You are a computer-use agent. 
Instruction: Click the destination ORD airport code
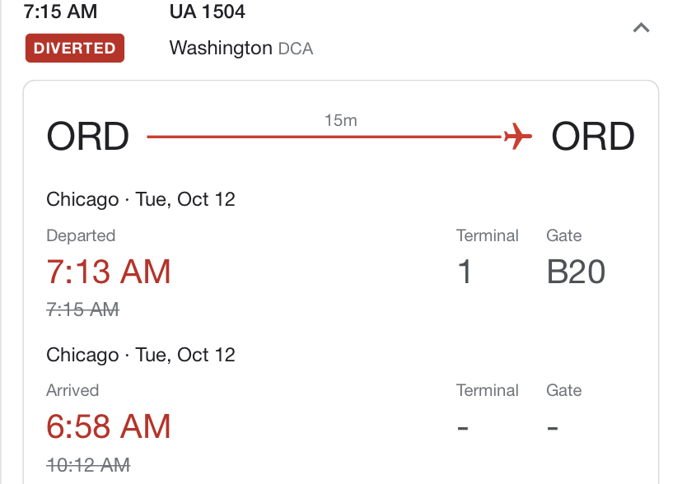(593, 137)
